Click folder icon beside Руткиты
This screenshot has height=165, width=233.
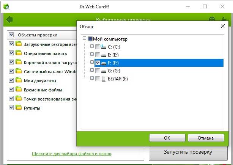19,107
